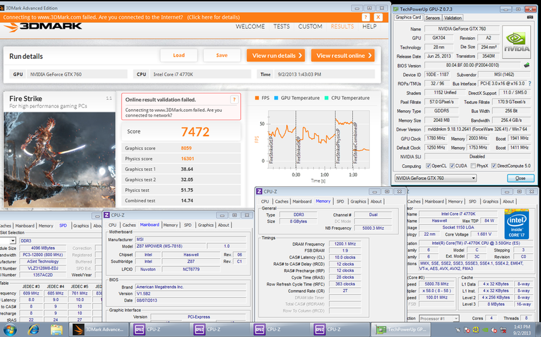Switch to the Validation tab in GPU-Z
The height and width of the screenshot is (337, 541).
(x=453, y=18)
